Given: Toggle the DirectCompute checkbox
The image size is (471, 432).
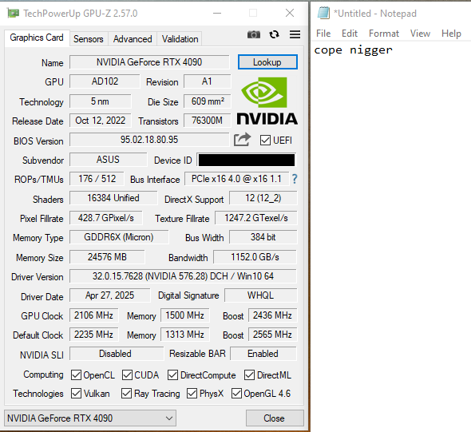Looking at the screenshot, I should (172, 375).
